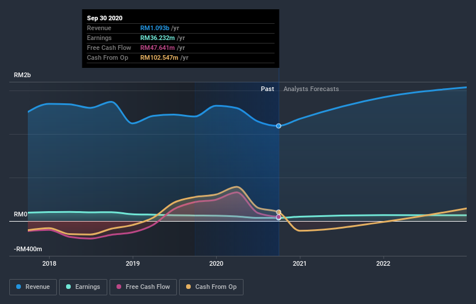Click the Revenue row label in tooltip

99,28
